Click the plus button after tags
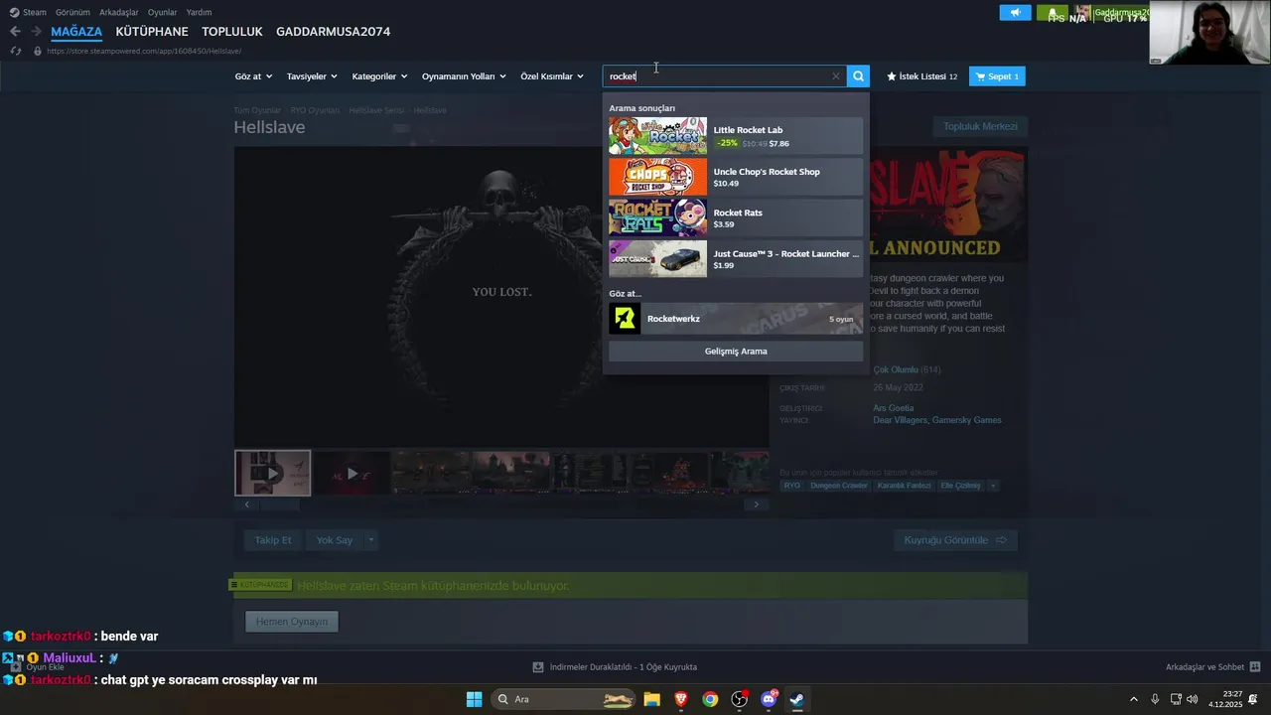This screenshot has width=1271, height=715. (993, 486)
